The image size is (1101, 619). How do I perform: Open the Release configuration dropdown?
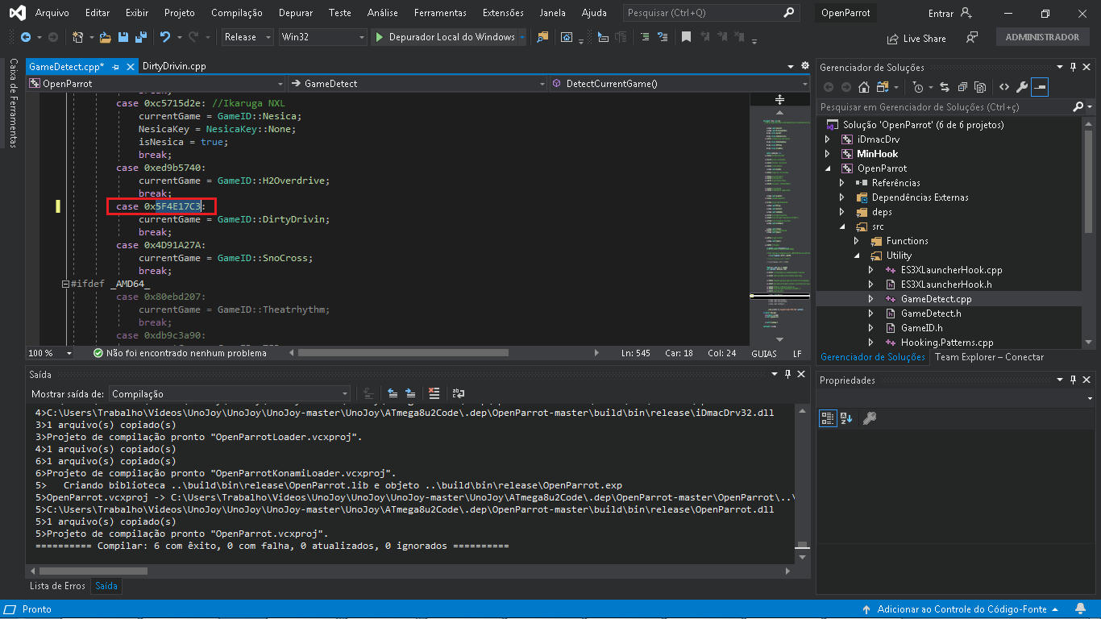(x=247, y=37)
